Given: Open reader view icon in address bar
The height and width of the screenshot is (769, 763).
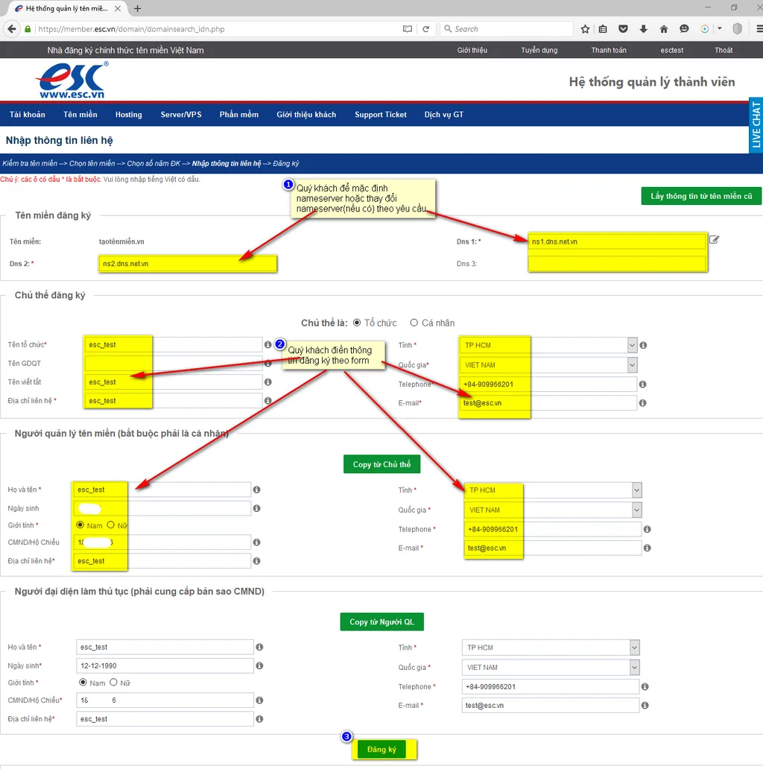Looking at the screenshot, I should pyautogui.click(x=408, y=29).
